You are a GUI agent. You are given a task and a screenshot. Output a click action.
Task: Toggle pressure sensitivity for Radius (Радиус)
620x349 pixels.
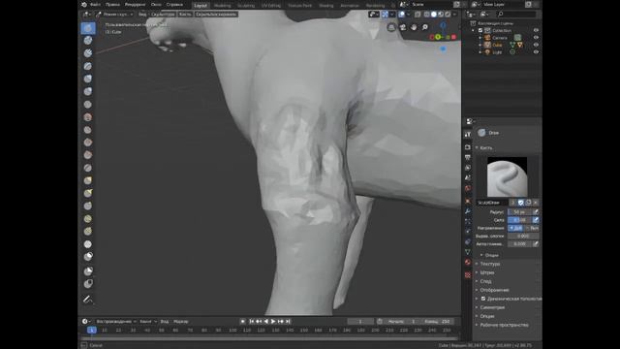click(x=536, y=212)
